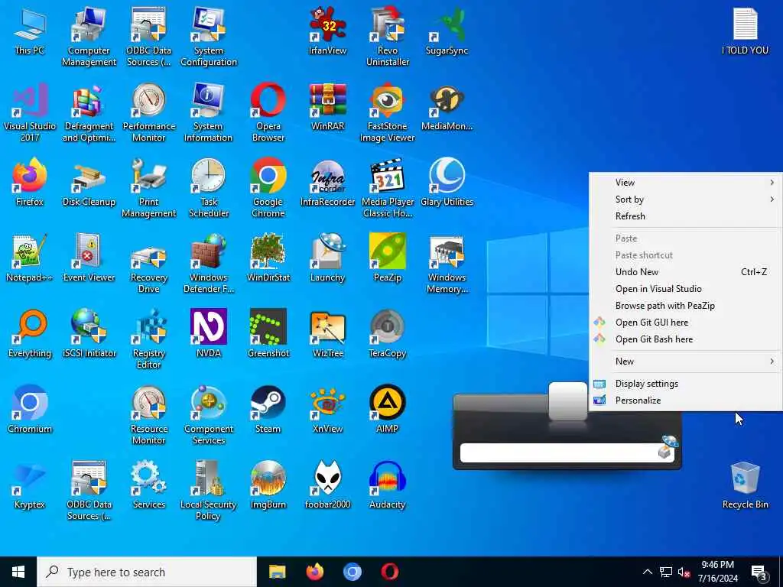Choose Refresh from the context menu
The height and width of the screenshot is (587, 783).
(x=685, y=216)
